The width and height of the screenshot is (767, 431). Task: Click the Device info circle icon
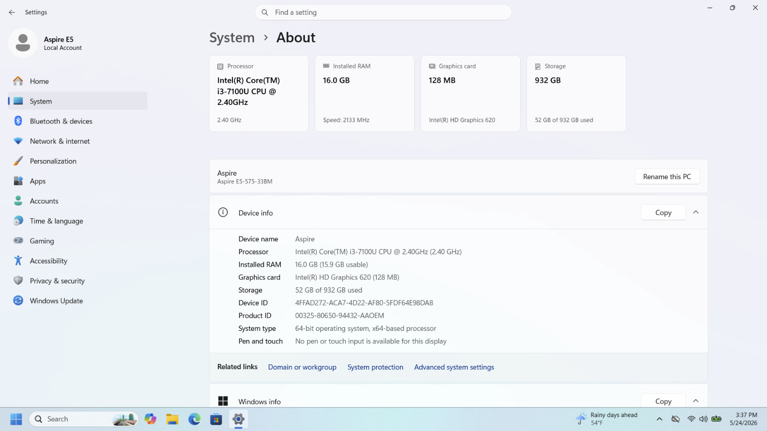click(223, 212)
